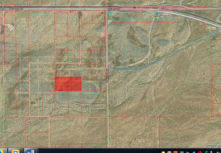Click the Central Rd street label
The image size is (221, 153).
(108, 76)
